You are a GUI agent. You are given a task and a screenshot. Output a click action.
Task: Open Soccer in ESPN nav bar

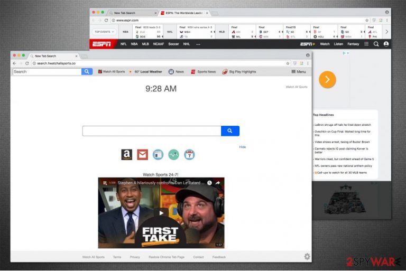pyautogui.click(x=173, y=44)
